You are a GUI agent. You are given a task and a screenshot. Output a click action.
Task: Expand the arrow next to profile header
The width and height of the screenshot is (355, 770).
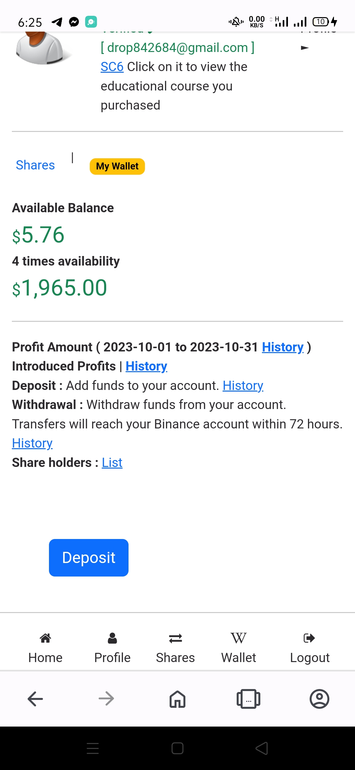(x=305, y=48)
